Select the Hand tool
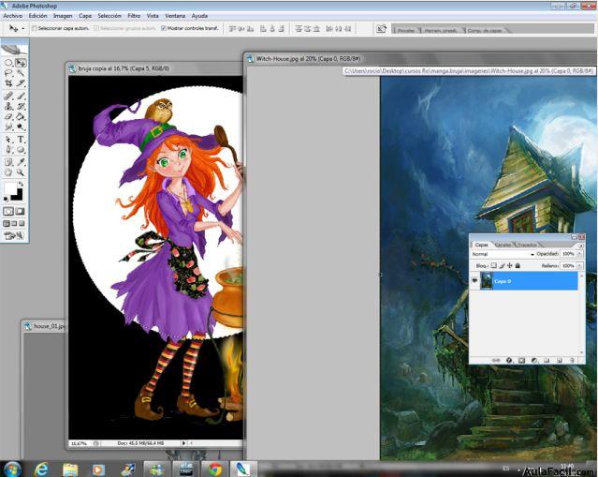598x477 pixels. [x=8, y=172]
